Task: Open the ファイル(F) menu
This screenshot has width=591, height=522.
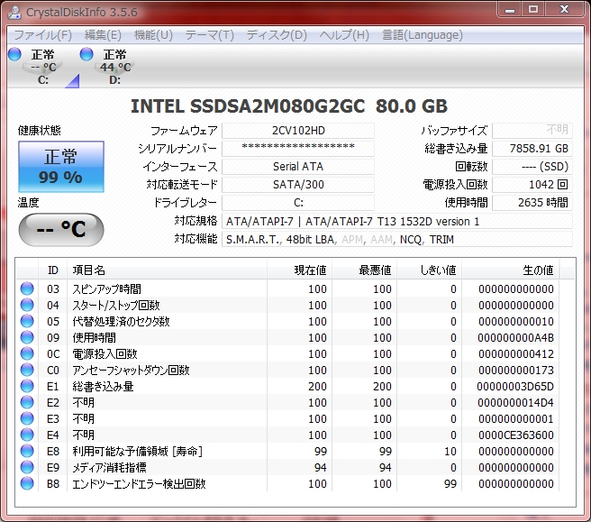Action: pyautogui.click(x=42, y=35)
